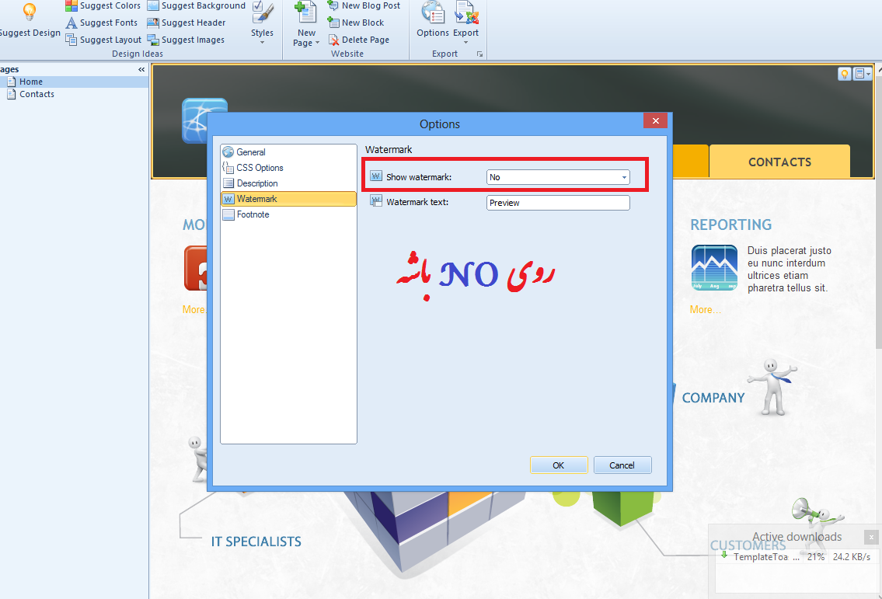Click the Suggest Fonts icon
Screen dimensions: 882x599
click(x=71, y=23)
